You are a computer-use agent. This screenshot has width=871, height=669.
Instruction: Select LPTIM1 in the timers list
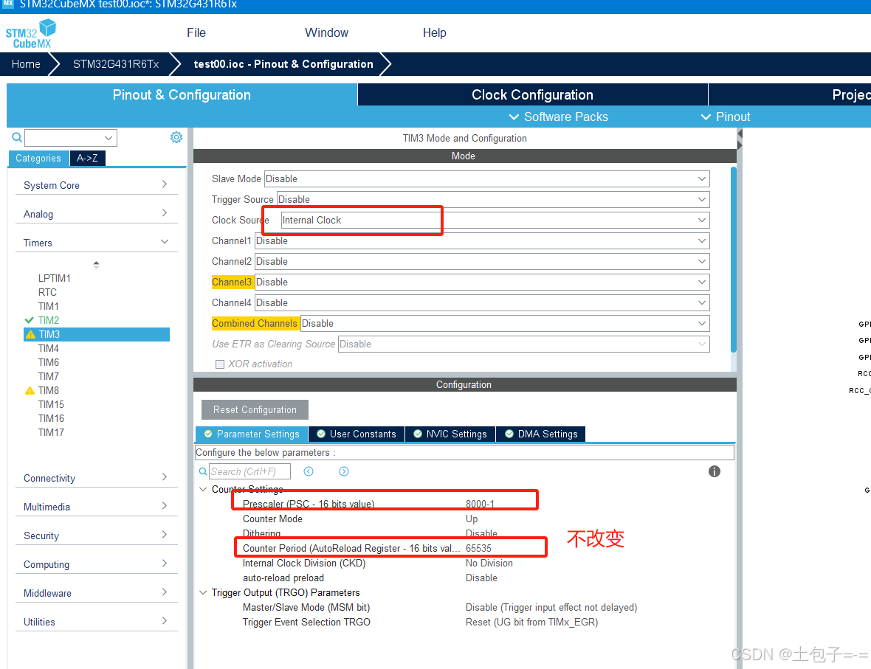[55, 278]
